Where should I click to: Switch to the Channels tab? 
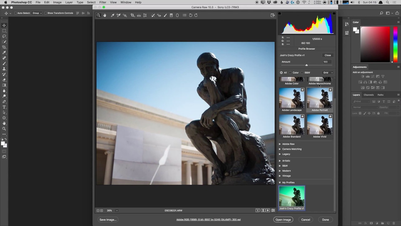[x=368, y=95]
